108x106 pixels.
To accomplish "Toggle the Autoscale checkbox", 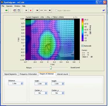I will [x=82, y=46].
